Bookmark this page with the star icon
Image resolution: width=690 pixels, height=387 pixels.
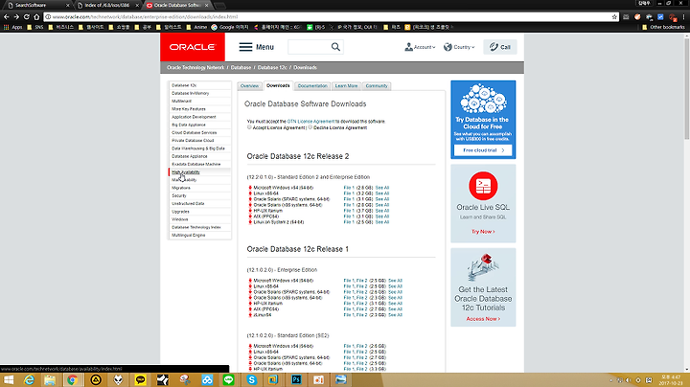614,16
